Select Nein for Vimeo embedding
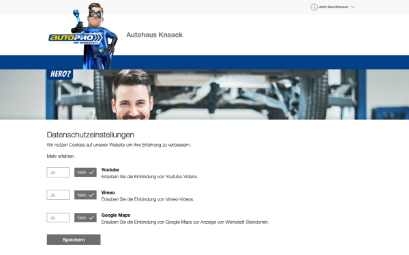Viewport: 409px width, 255px height. coord(86,195)
